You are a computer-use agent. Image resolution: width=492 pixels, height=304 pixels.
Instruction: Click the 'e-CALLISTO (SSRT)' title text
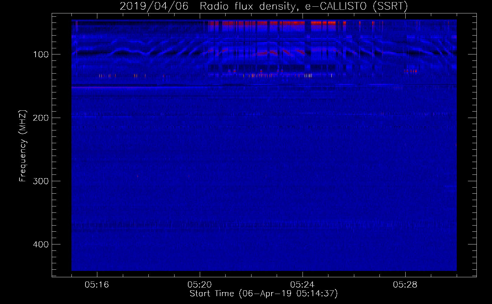(x=356, y=6)
